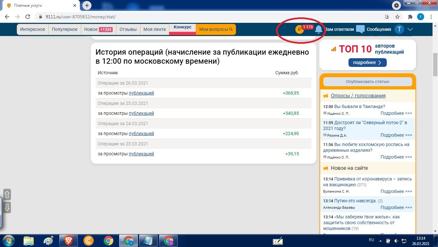Expand the user profile dropdown chevron
Screen dimensions: 438x247
coord(410,29)
